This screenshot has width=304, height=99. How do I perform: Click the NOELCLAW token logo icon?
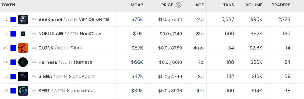point(23,34)
